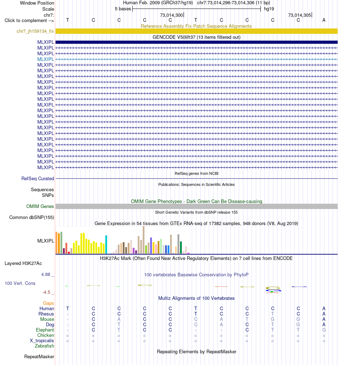
Task: Click the 'Window Position' track label
Action: 37,3
